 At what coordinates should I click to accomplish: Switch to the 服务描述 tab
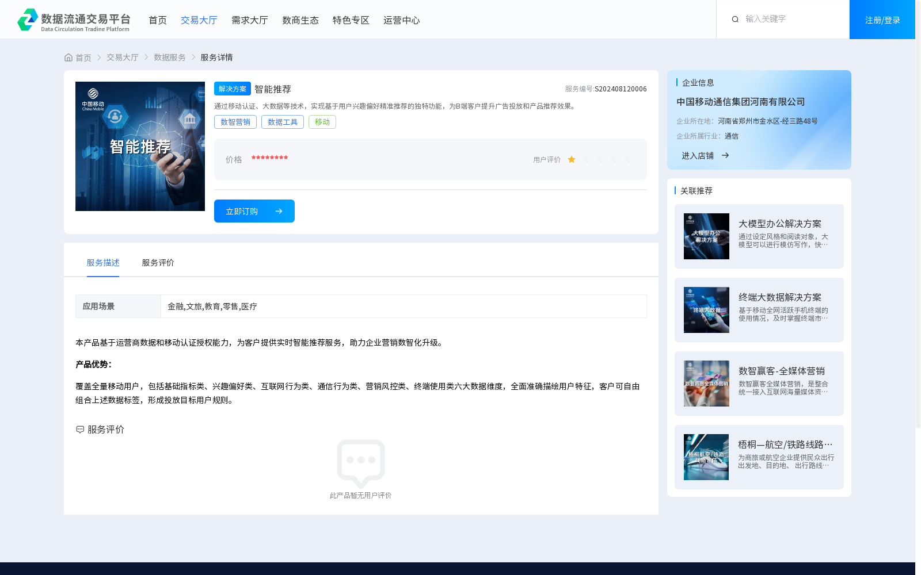tap(103, 263)
